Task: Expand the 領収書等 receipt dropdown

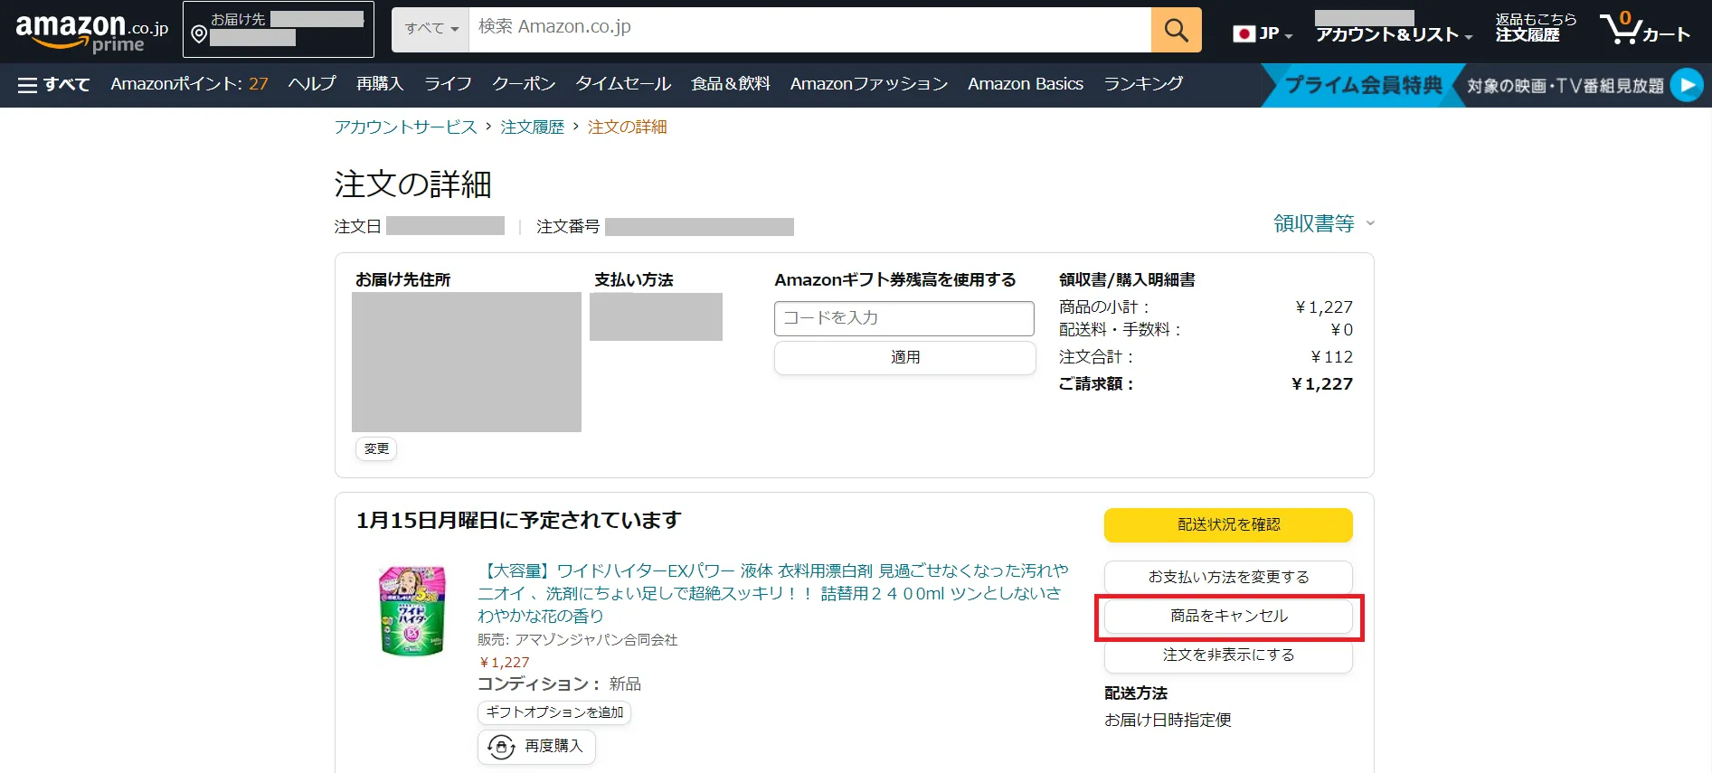Action: 1323,223
